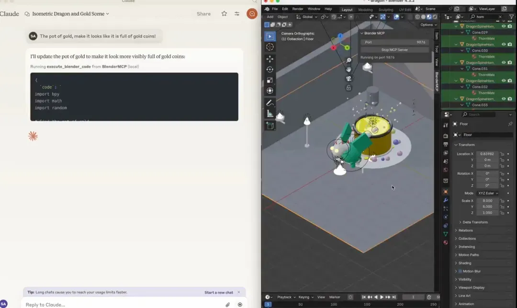Select the Rotate tool in Blender toolbar

270,69
